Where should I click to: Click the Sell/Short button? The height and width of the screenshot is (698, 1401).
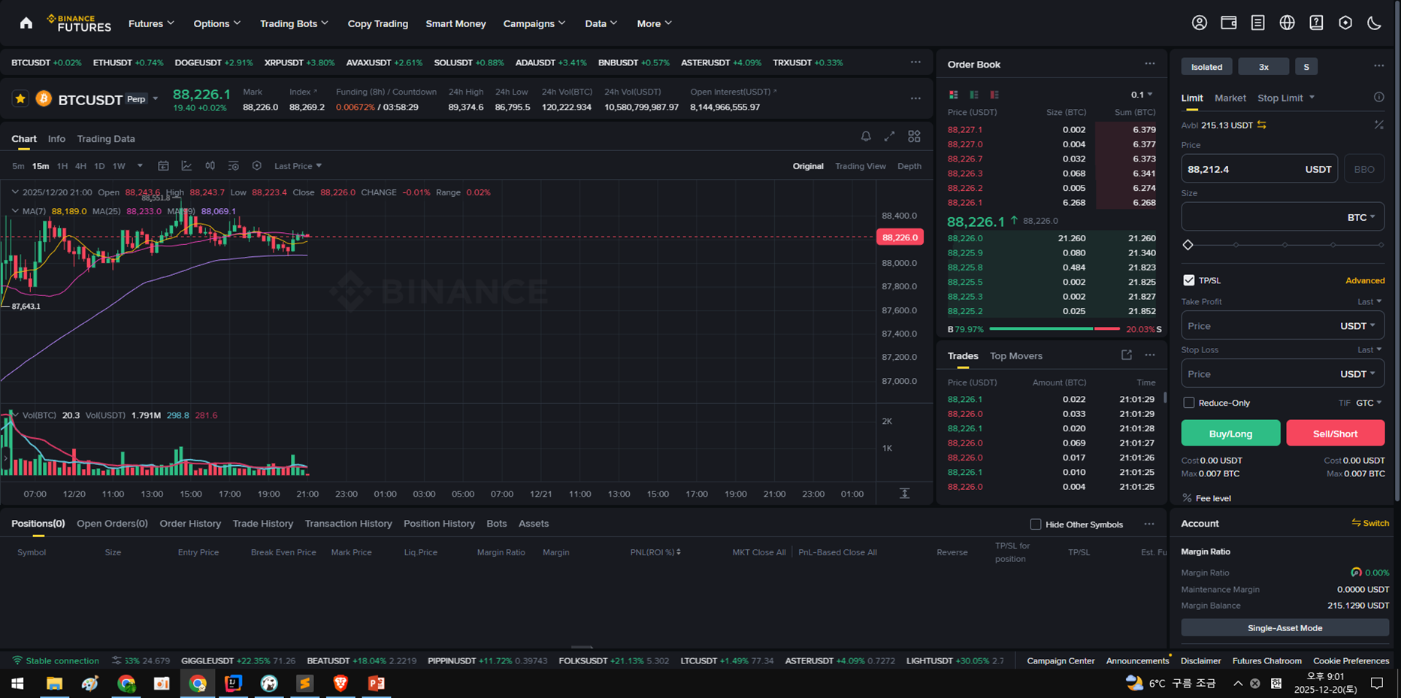point(1335,433)
